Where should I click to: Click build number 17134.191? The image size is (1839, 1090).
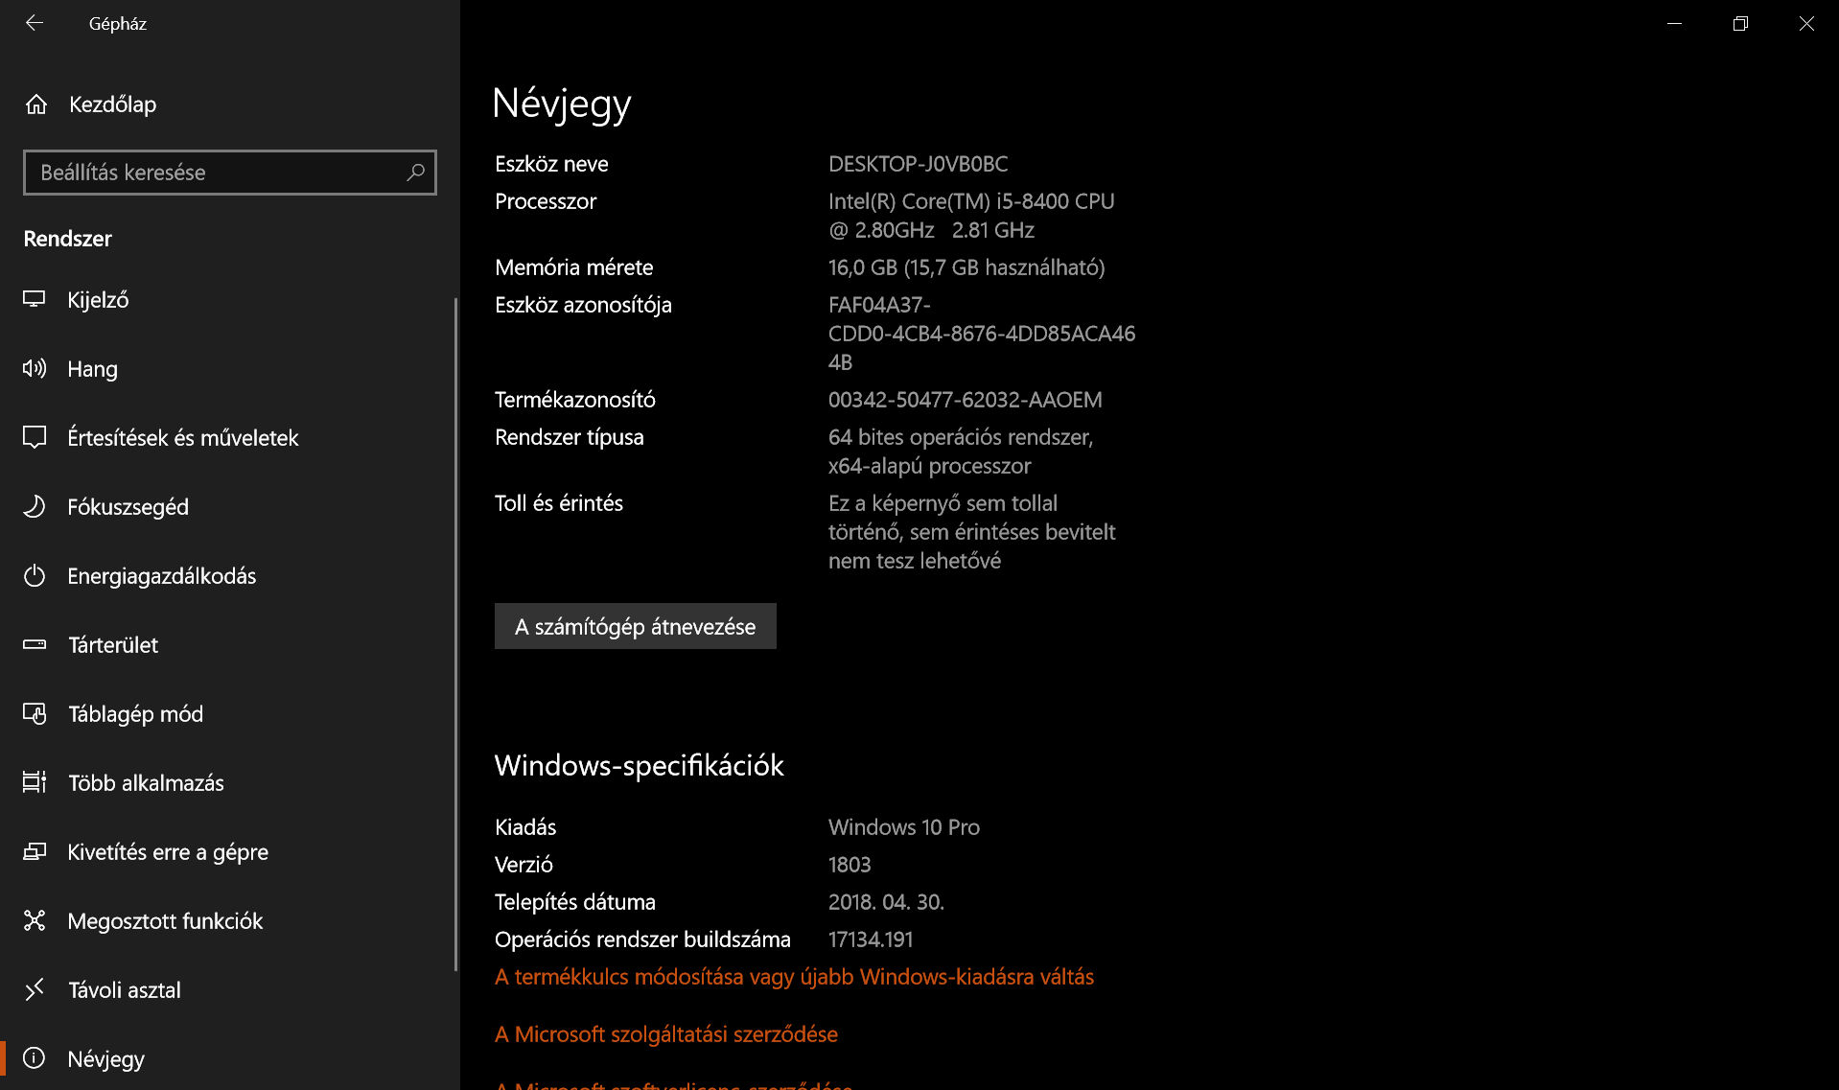(x=871, y=939)
